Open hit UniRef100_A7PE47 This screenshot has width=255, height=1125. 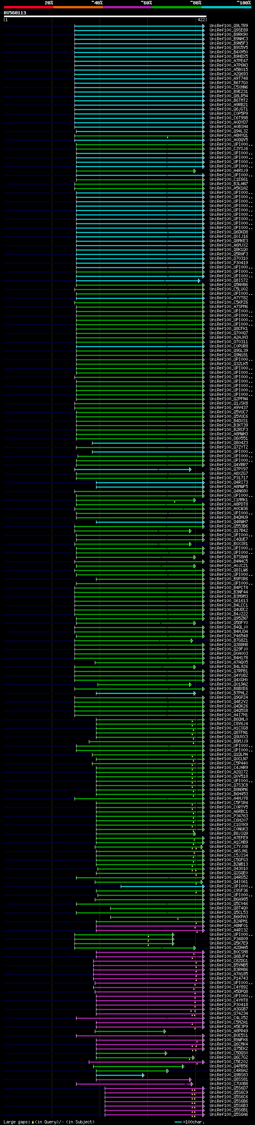(x=229, y=61)
